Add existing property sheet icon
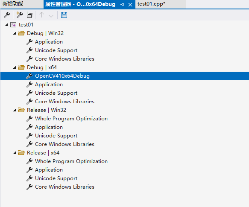This screenshot has width=249, height=207. (x=29, y=15)
